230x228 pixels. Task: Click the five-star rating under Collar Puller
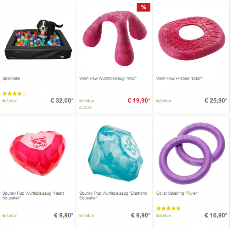pyautogui.click(x=168, y=208)
